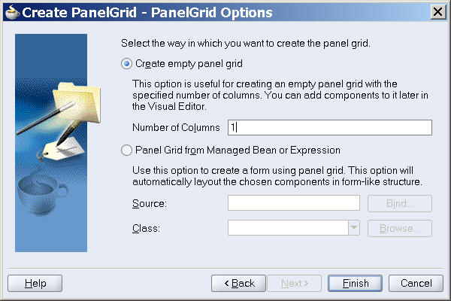Open the Class dropdown arrow

354,227
